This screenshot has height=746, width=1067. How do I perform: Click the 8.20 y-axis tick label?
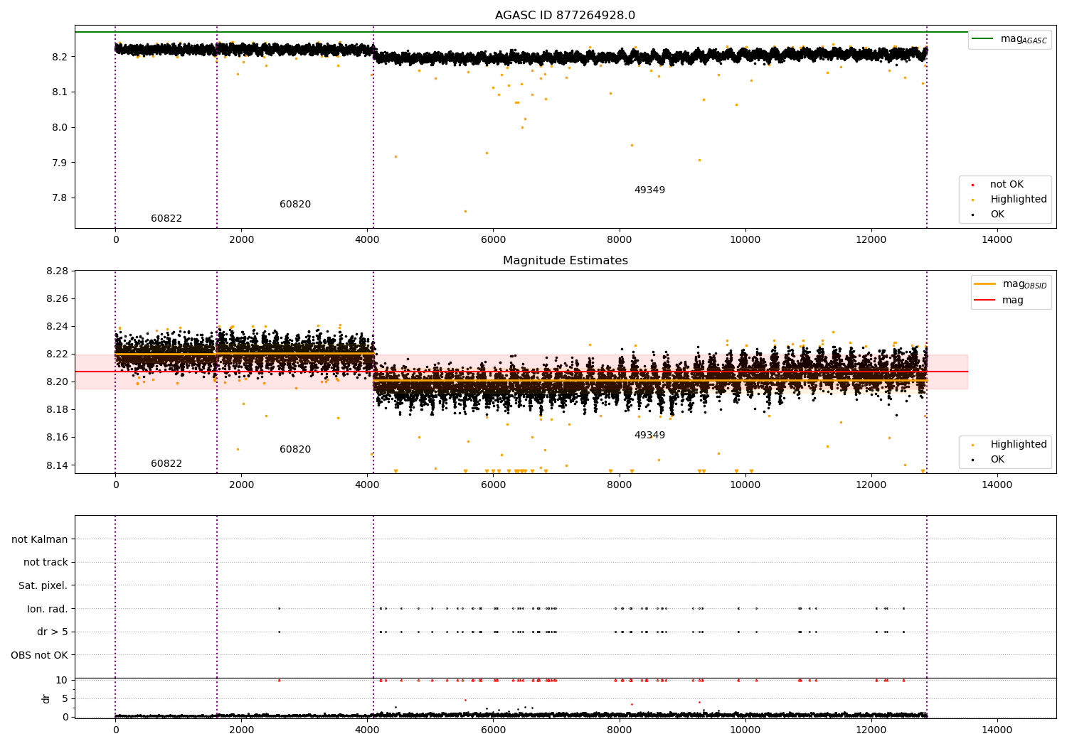[x=56, y=382]
